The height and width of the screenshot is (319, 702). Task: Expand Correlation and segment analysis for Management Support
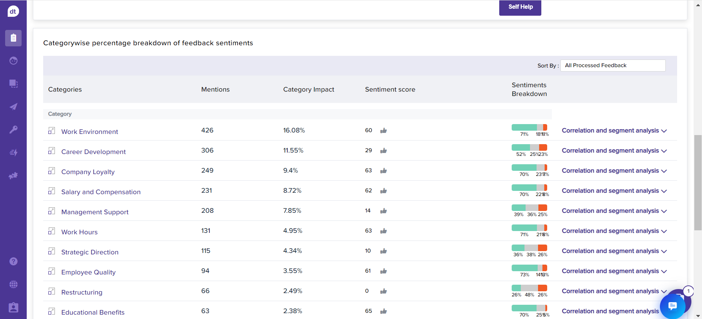click(x=614, y=211)
